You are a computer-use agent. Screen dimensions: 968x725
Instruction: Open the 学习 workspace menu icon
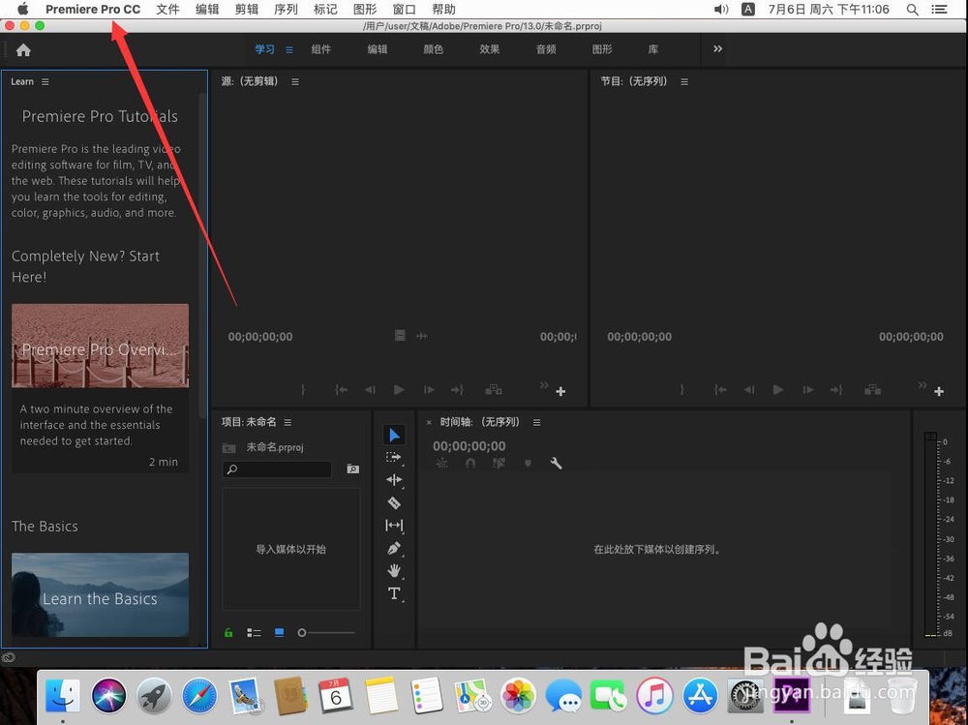click(288, 50)
